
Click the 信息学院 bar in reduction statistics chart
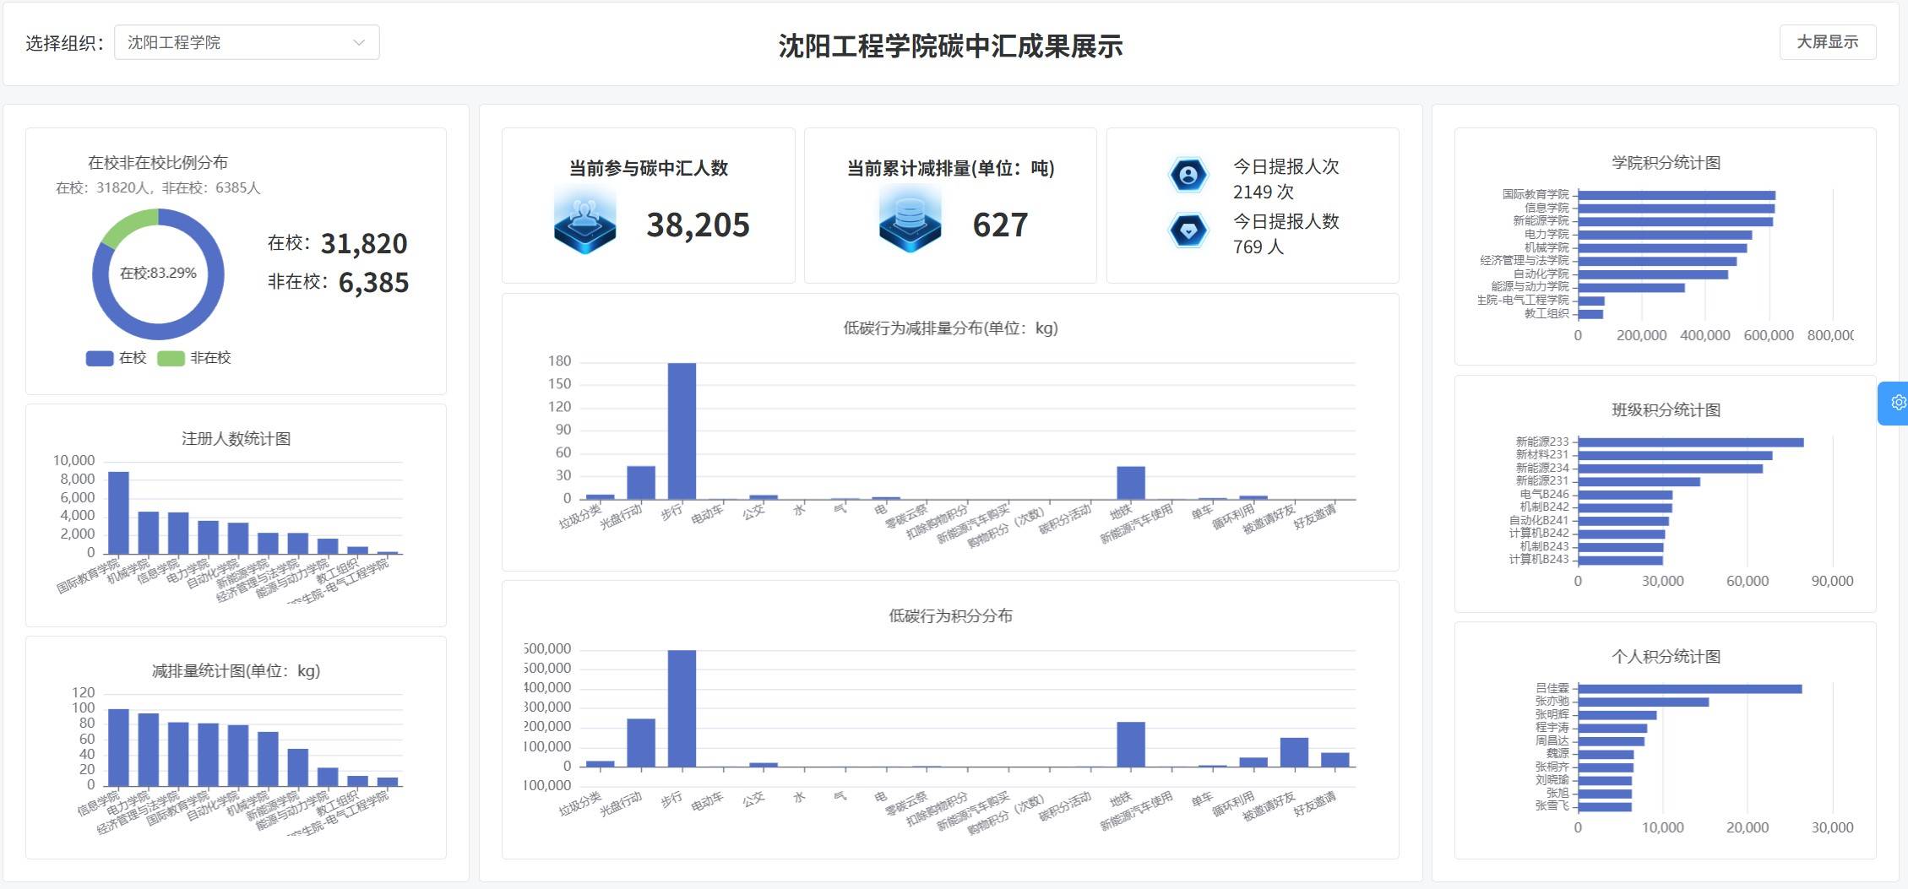click(118, 747)
